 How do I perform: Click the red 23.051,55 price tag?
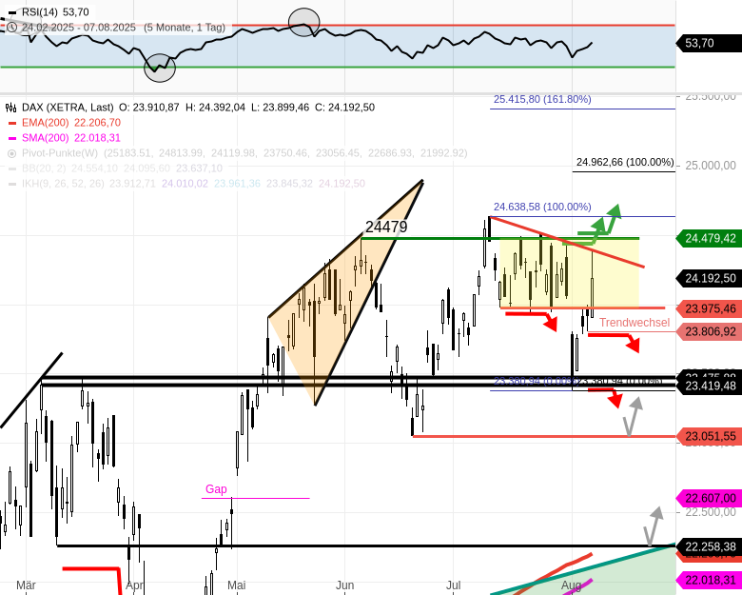(709, 436)
